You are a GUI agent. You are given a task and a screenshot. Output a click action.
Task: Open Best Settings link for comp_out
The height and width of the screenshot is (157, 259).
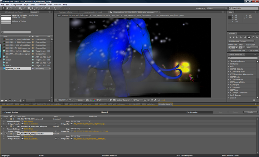29,121
